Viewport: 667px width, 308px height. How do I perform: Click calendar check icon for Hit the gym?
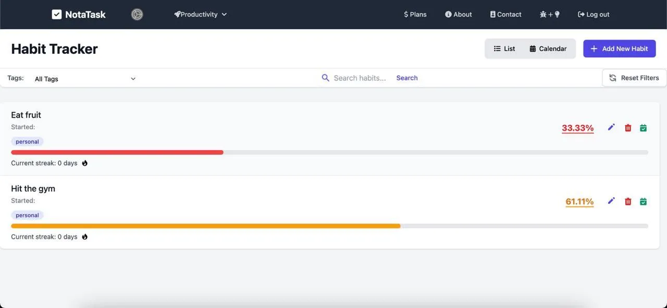(x=643, y=201)
